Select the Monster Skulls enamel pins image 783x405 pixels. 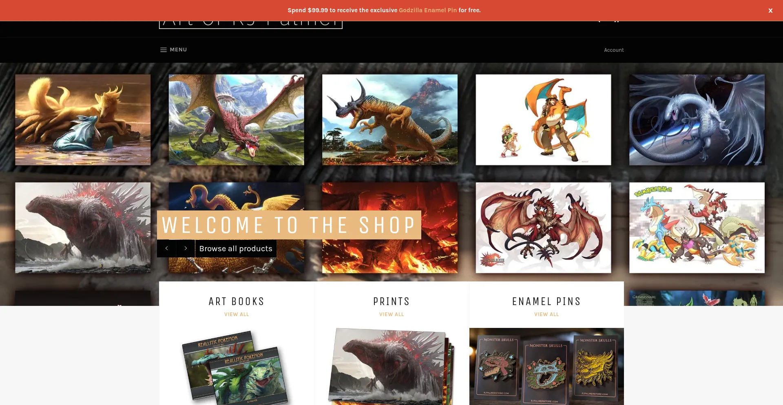546,367
